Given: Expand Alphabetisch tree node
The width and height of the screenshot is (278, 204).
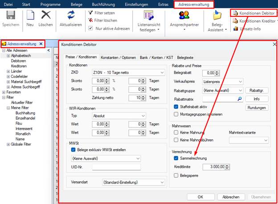Looking at the screenshot, I should tap(8, 56).
